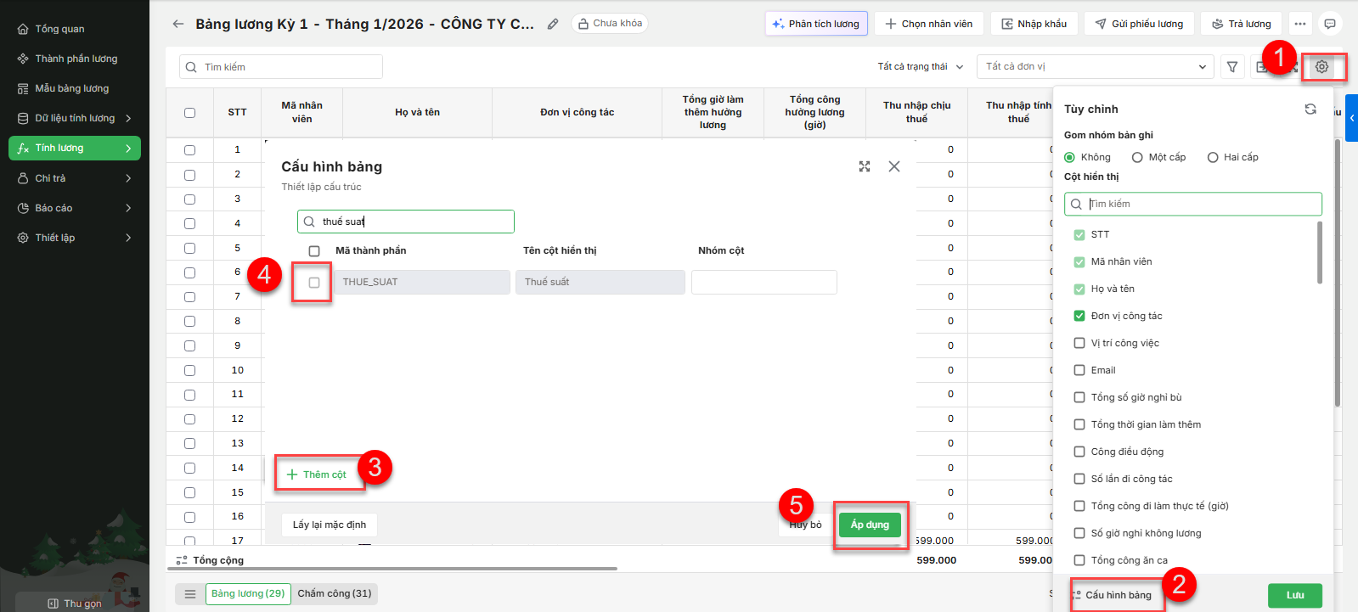1358x612 pixels.
Task: Open Thành phần lương in the sidebar
Action: 76,59
